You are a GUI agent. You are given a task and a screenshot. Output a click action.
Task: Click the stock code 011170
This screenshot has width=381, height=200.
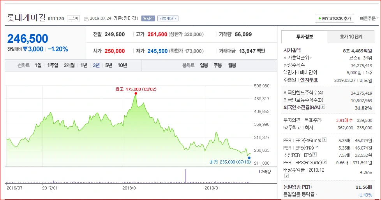[x=56, y=19]
